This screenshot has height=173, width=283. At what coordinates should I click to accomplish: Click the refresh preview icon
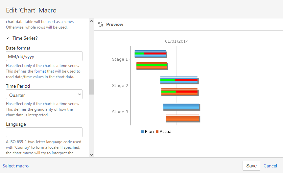pyautogui.click(x=100, y=24)
